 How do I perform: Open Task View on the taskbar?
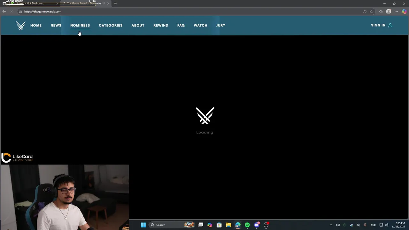pyautogui.click(x=201, y=225)
